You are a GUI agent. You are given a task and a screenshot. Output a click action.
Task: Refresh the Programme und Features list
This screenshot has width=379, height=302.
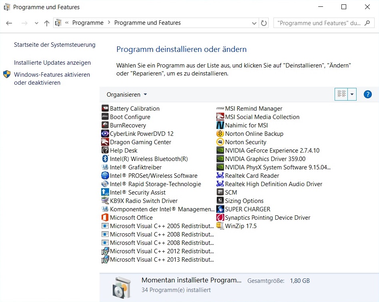coord(264,23)
